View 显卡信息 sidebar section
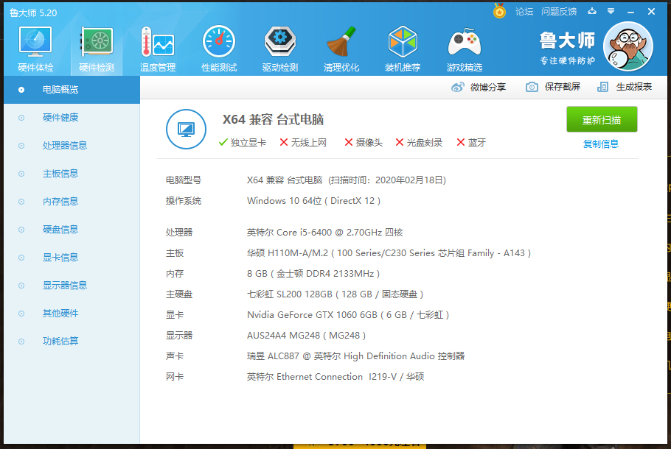The height and width of the screenshot is (449, 671). 72,258
